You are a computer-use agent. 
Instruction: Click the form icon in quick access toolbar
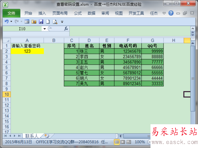[27, 21]
